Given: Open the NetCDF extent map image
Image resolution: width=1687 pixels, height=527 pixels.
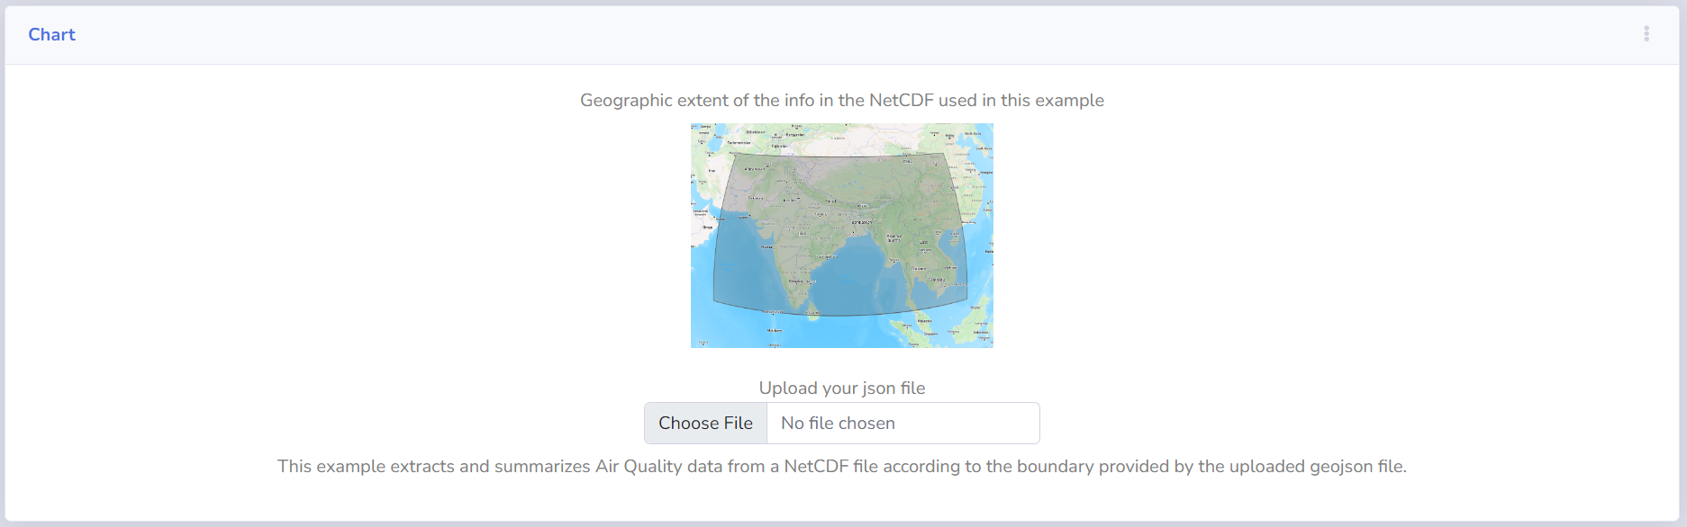Looking at the screenshot, I should click(841, 236).
